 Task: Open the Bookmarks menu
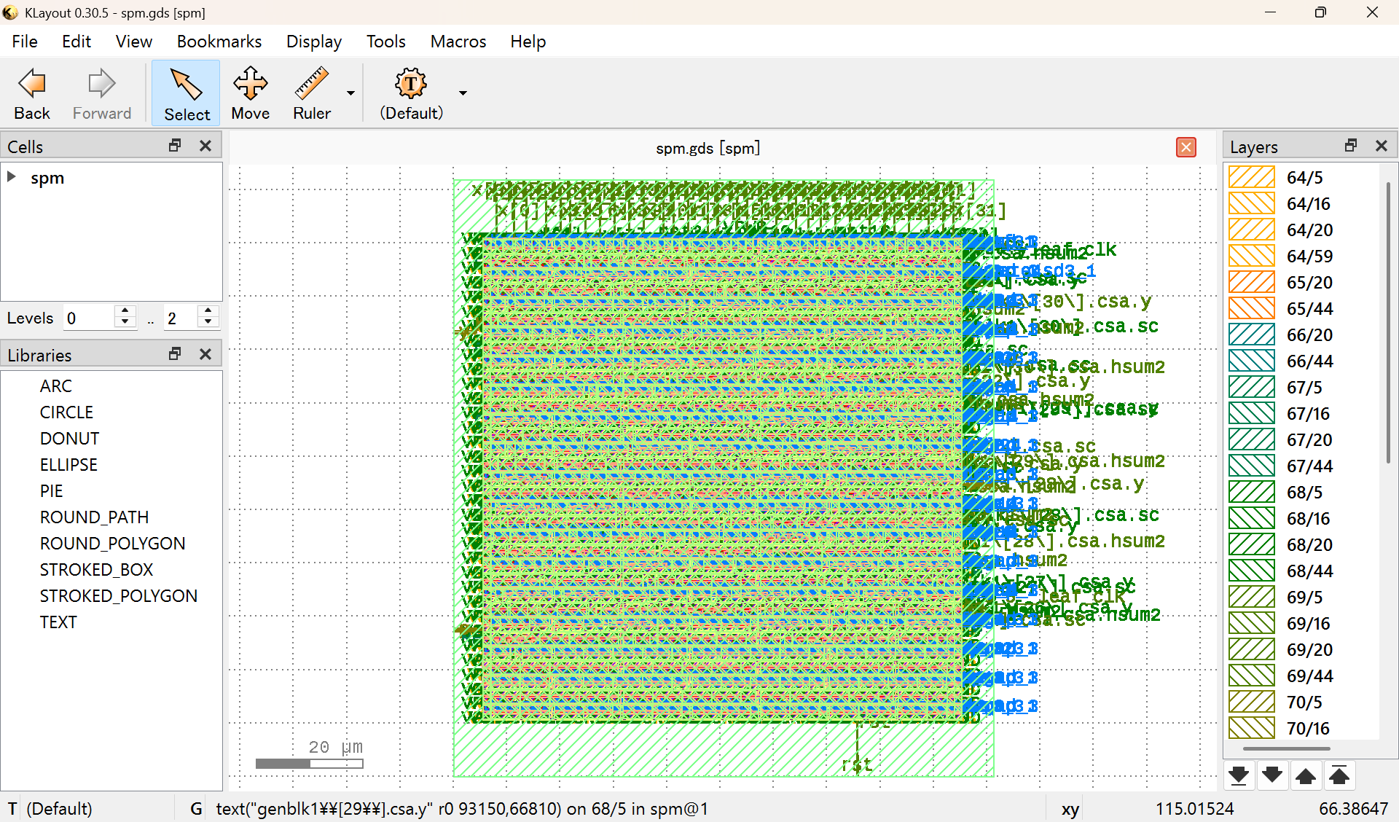tap(219, 42)
